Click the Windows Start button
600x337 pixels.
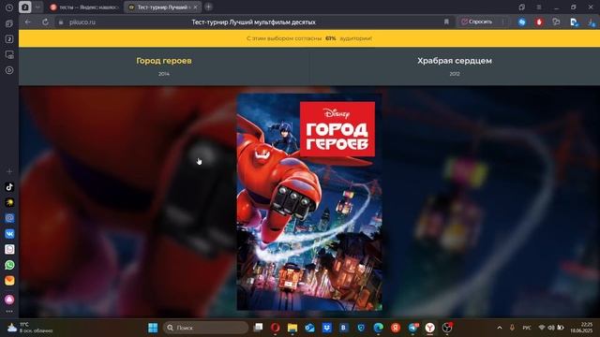click(153, 328)
